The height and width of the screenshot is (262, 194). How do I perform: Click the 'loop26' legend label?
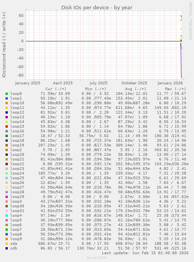click(x=17, y=183)
